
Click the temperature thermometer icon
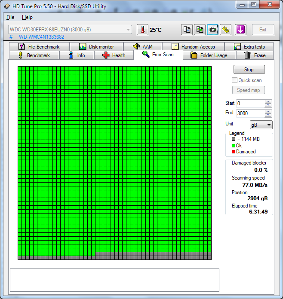(142, 30)
